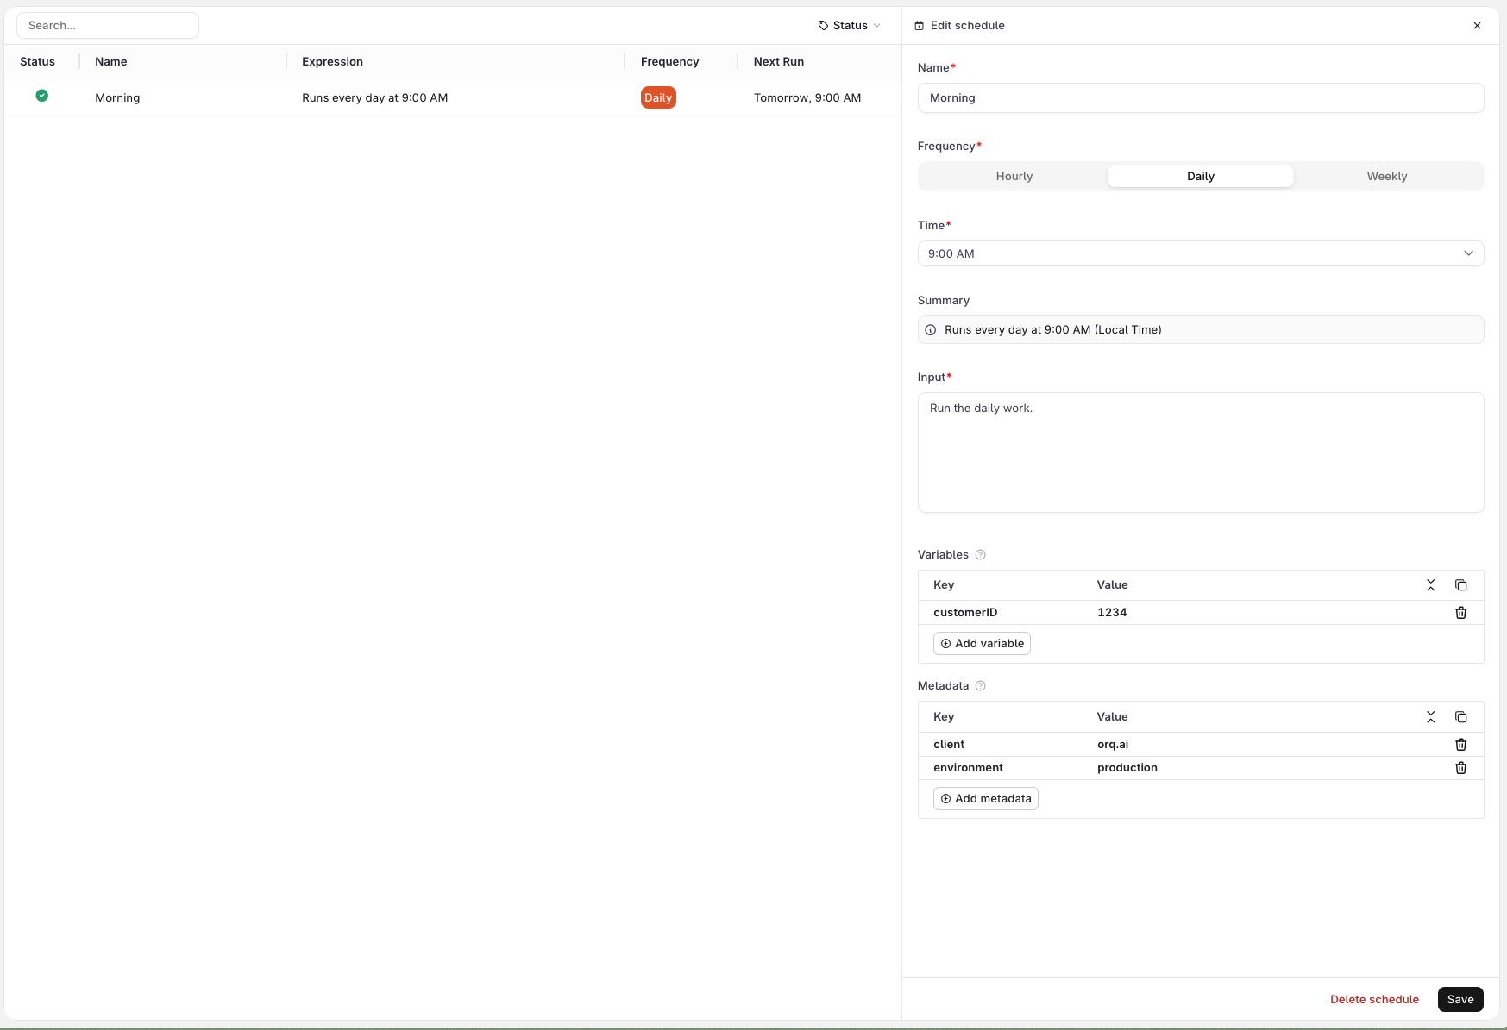The height and width of the screenshot is (1030, 1507).
Task: Click the summary text Runs every day (Local Time)
Action: click(1052, 330)
